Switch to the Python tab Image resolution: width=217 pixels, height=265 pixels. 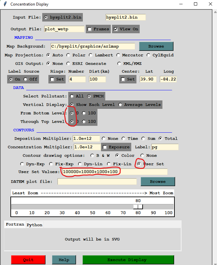[34, 225]
